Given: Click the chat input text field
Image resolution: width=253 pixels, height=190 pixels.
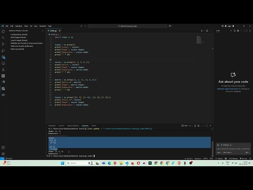Looking at the screenshot, I should [233, 149].
